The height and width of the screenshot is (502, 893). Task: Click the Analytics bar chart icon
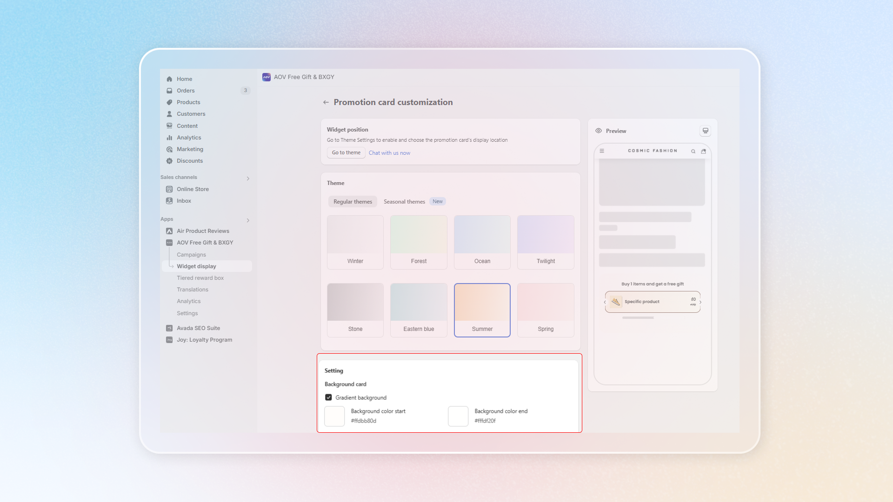[x=169, y=138]
